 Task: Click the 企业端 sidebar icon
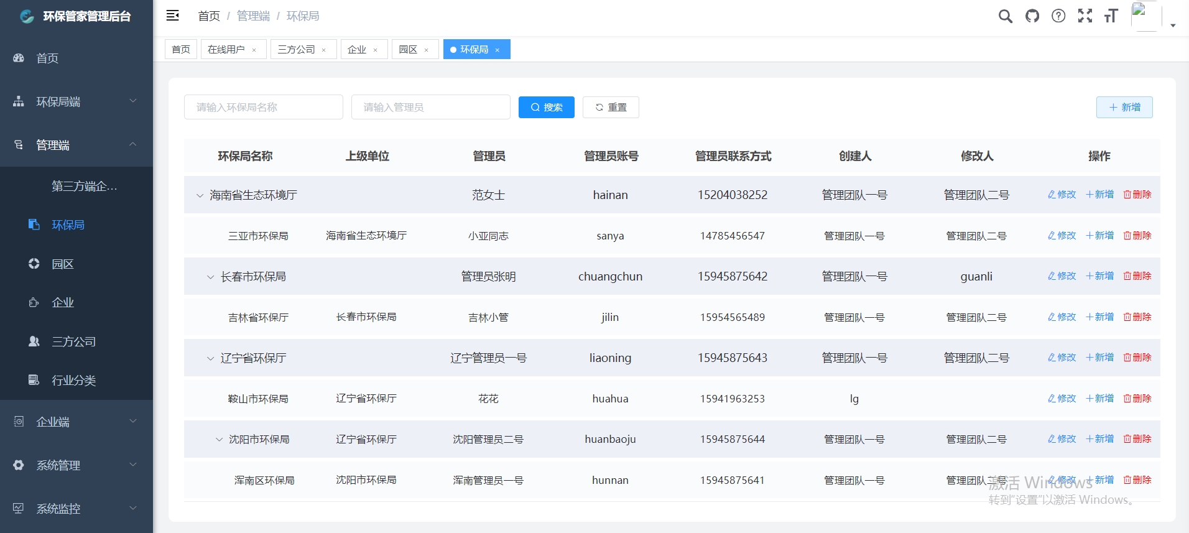click(19, 422)
